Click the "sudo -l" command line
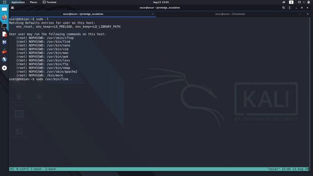The height and width of the screenshot is (176, 313). (29, 19)
